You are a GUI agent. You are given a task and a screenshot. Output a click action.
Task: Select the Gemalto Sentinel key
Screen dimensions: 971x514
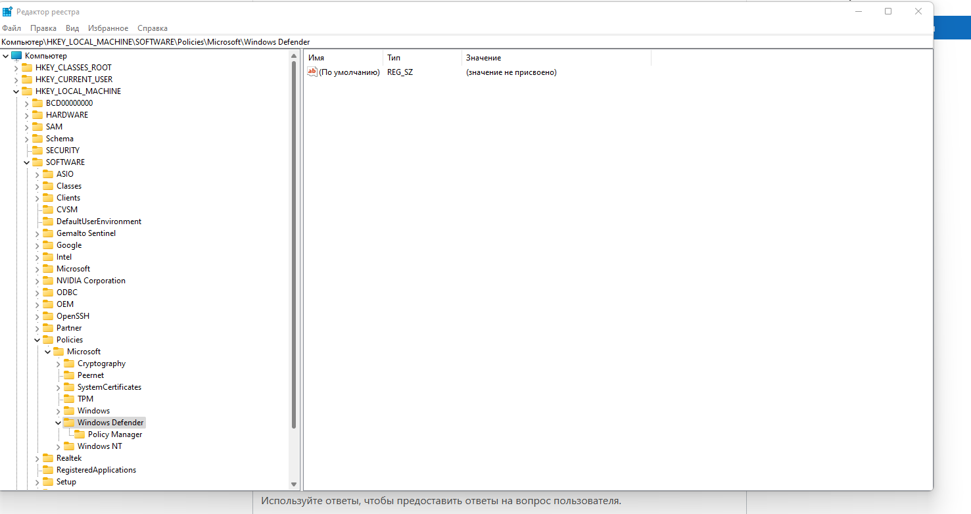pyautogui.click(x=86, y=233)
